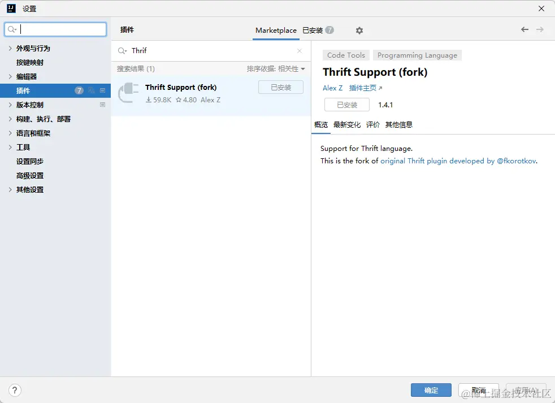The height and width of the screenshot is (403, 555).
Task: Click 4.80 star rating in list
Action: click(x=186, y=100)
